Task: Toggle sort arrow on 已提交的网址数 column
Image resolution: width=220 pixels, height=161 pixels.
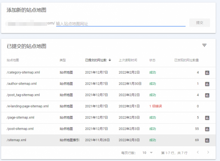Action: pos(110,60)
